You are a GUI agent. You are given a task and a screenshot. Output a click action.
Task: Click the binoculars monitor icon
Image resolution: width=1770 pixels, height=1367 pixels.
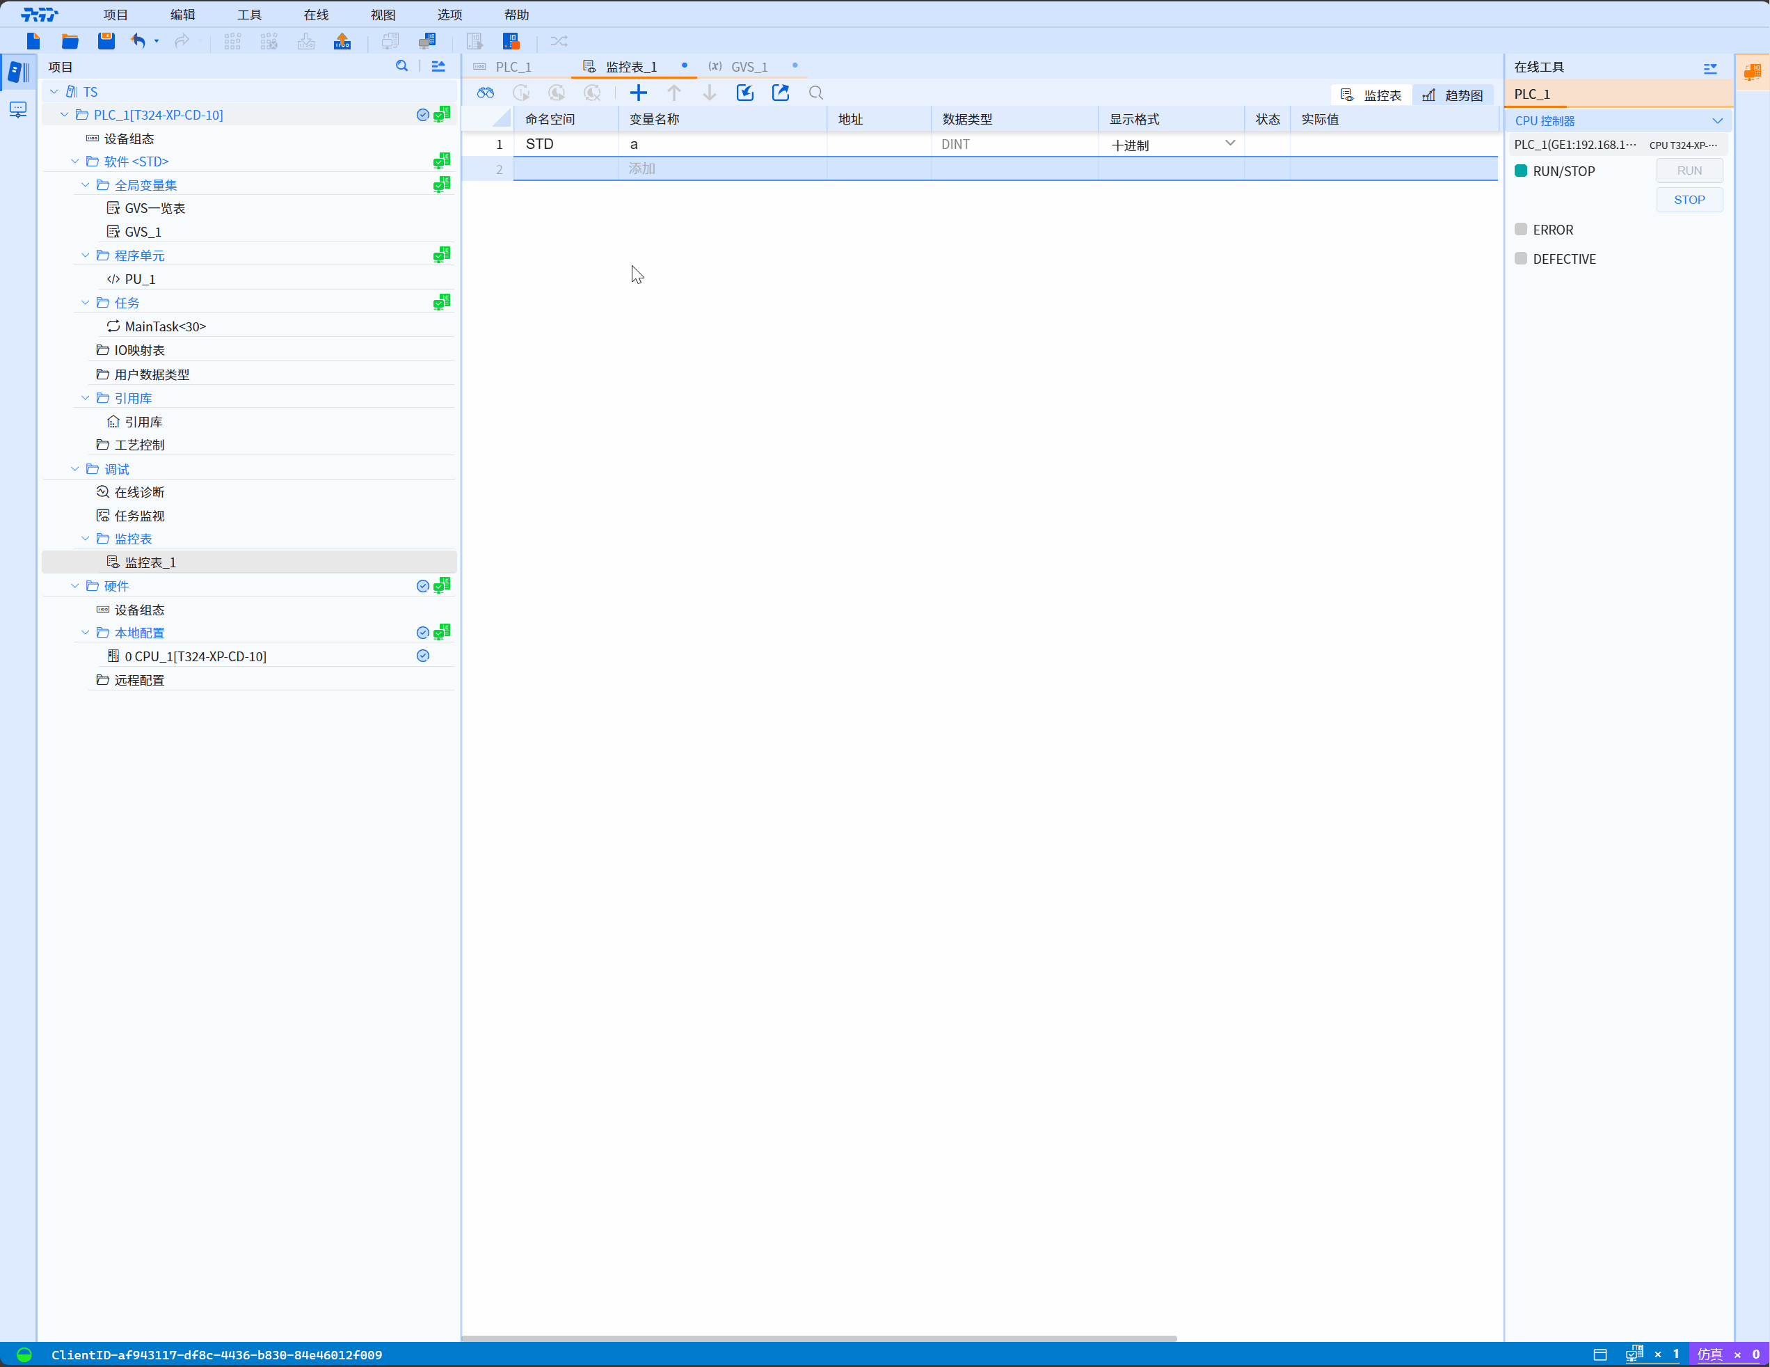[486, 93]
